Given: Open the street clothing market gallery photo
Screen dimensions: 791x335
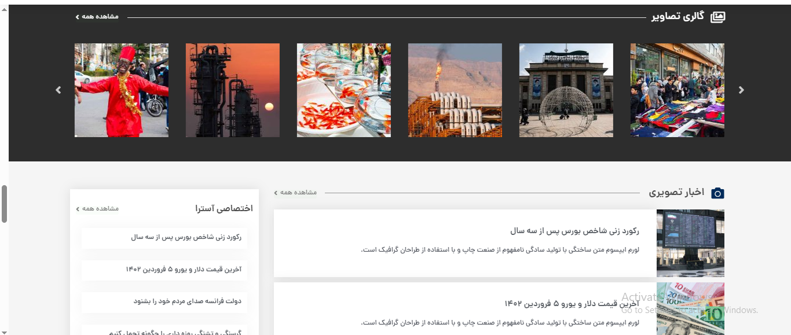Looking at the screenshot, I should click(678, 90).
